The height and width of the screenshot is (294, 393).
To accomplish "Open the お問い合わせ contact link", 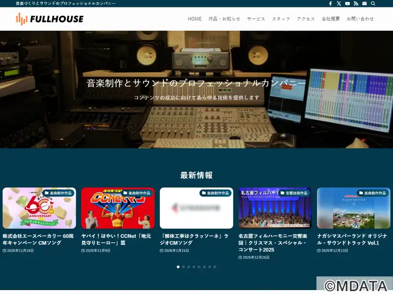I will (x=360, y=19).
